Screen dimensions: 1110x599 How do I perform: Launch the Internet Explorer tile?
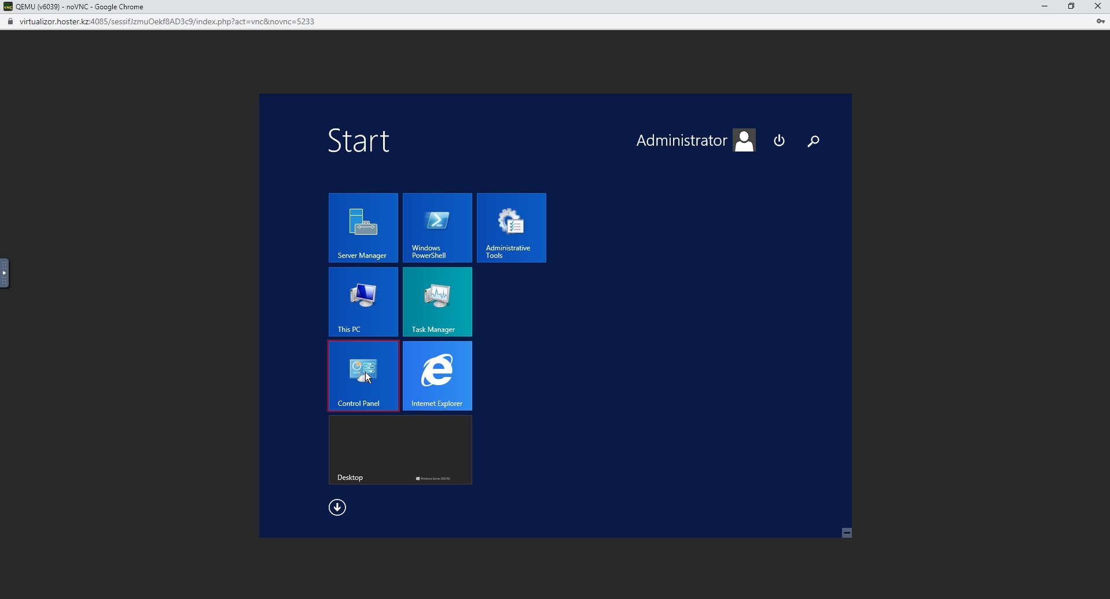[438, 376]
